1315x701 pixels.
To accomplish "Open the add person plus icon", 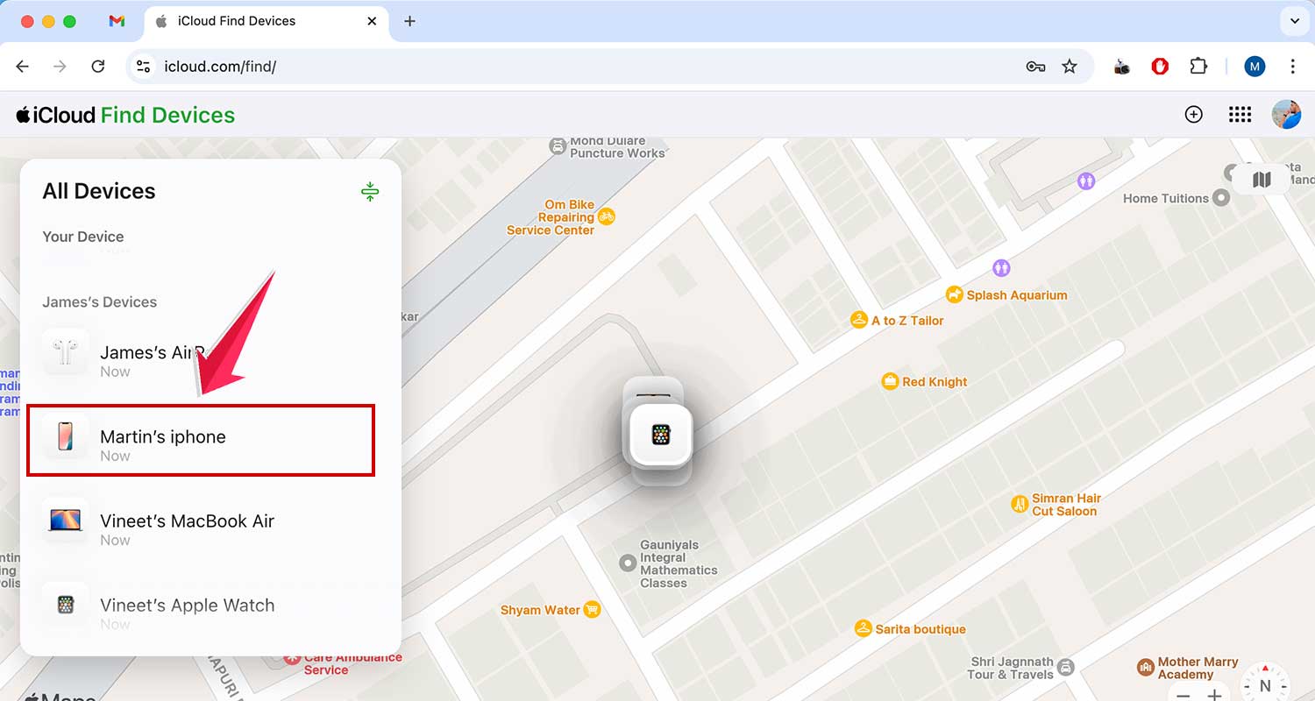I will pos(1194,114).
